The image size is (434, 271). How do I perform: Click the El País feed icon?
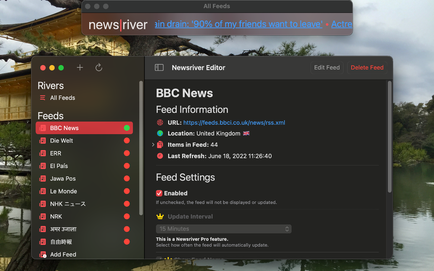pyautogui.click(x=43, y=166)
